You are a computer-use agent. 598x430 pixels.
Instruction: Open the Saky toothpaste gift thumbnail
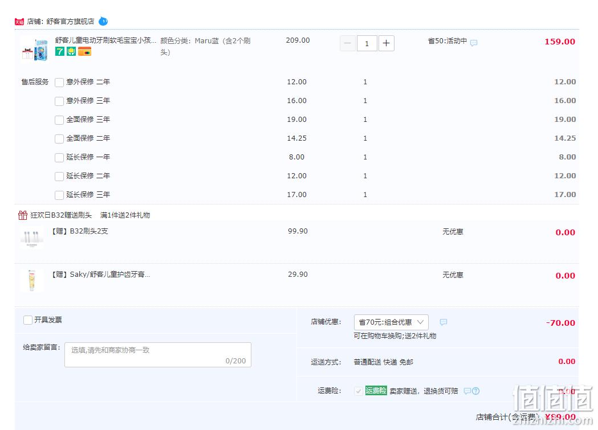[32, 280]
